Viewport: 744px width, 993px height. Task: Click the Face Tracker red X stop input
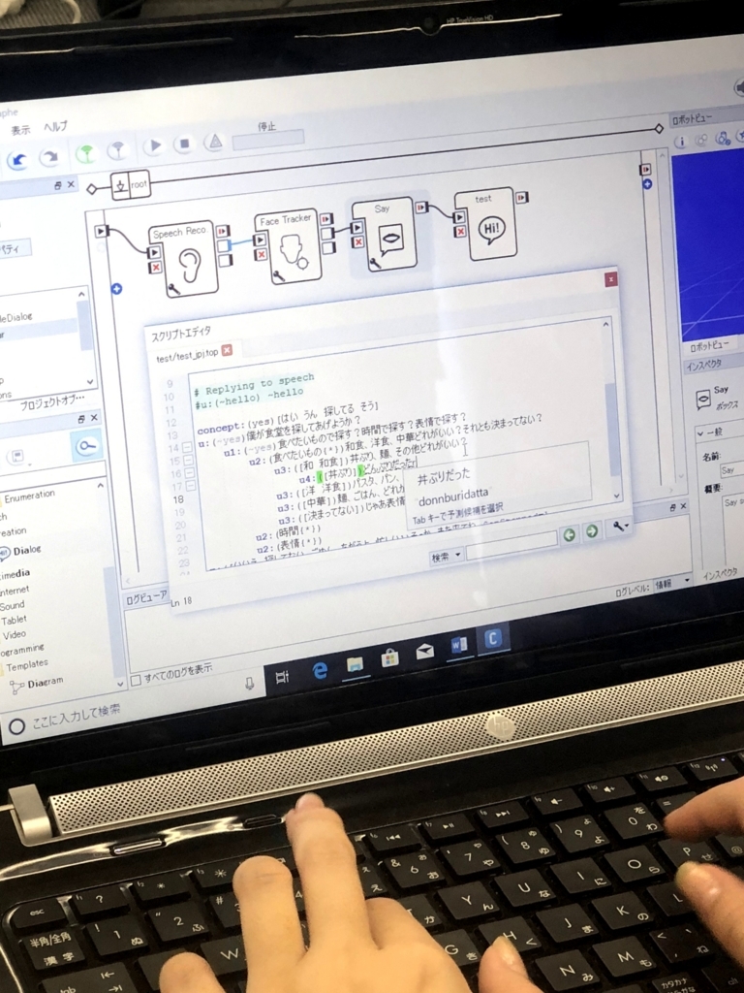pos(260,254)
